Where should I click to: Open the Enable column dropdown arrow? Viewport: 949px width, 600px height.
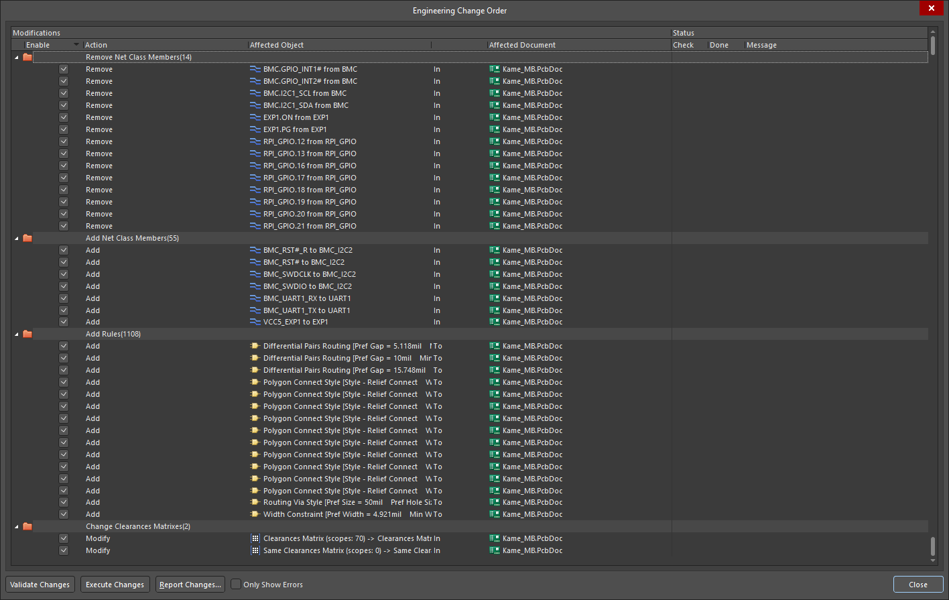pyautogui.click(x=76, y=45)
